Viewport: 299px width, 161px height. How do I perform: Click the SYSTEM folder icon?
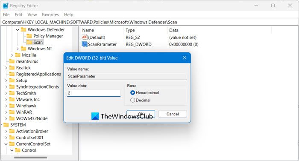(6, 125)
